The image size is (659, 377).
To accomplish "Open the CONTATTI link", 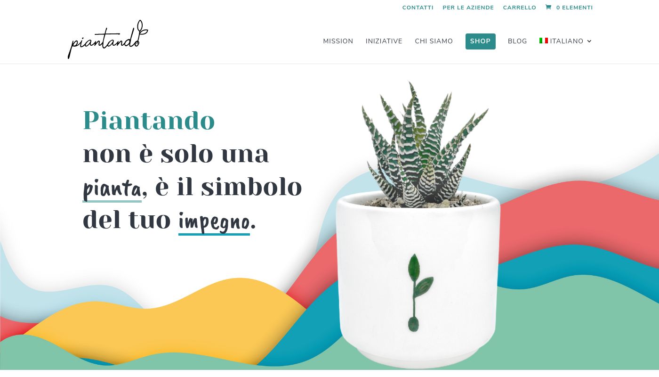I will [x=418, y=8].
